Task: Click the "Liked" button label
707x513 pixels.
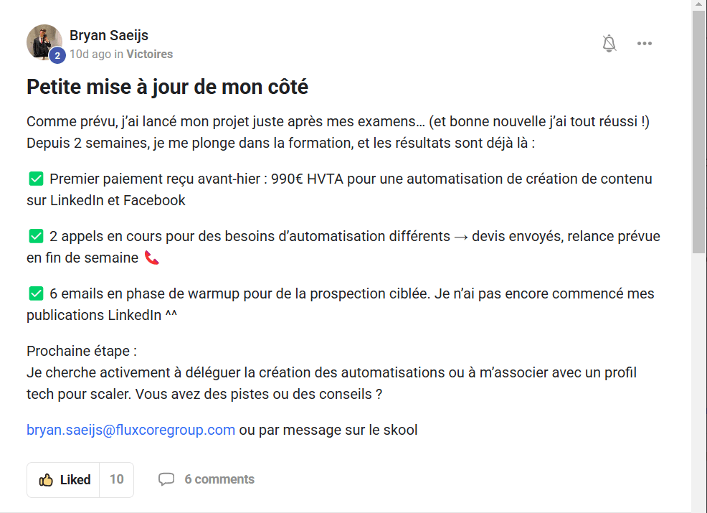Action: [75, 480]
